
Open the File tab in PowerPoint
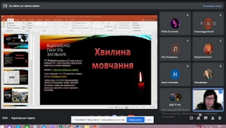coord(4,20)
